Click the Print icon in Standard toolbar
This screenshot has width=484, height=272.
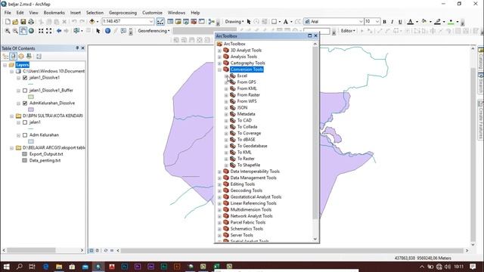(31, 22)
